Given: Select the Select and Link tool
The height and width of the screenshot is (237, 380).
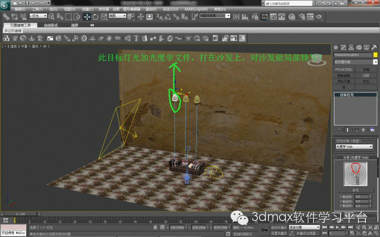Looking at the screenshot, I should coord(6,16).
